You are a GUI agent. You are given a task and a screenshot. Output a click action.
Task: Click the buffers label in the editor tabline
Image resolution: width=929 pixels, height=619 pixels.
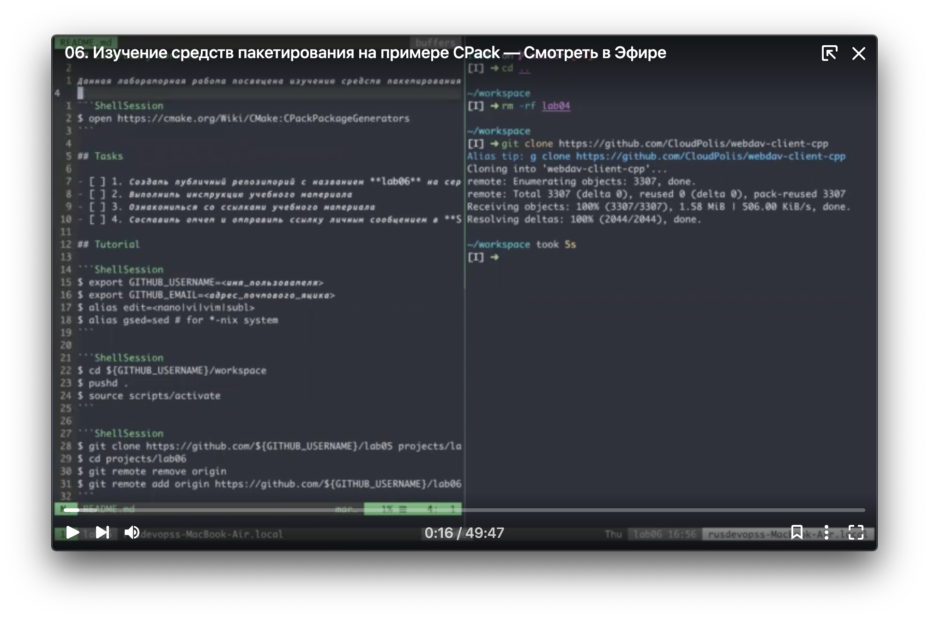pyautogui.click(x=435, y=42)
